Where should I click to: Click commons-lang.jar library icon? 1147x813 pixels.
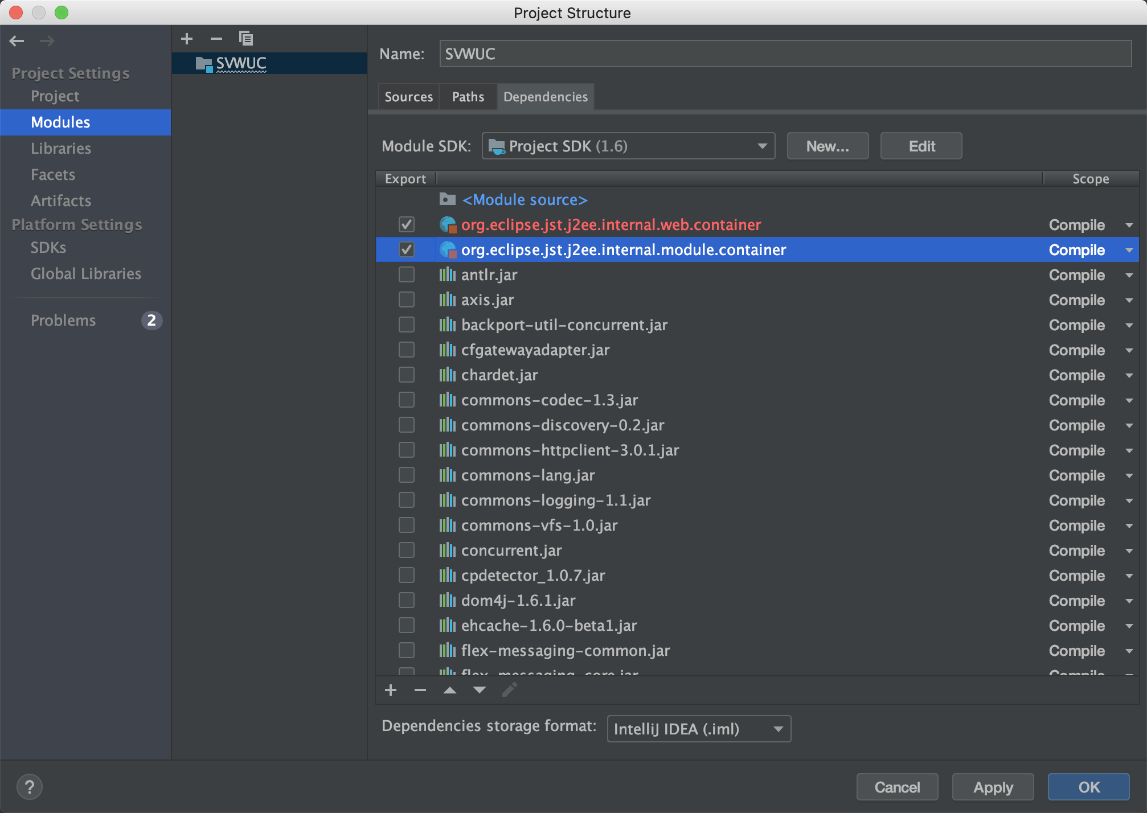[x=448, y=475]
